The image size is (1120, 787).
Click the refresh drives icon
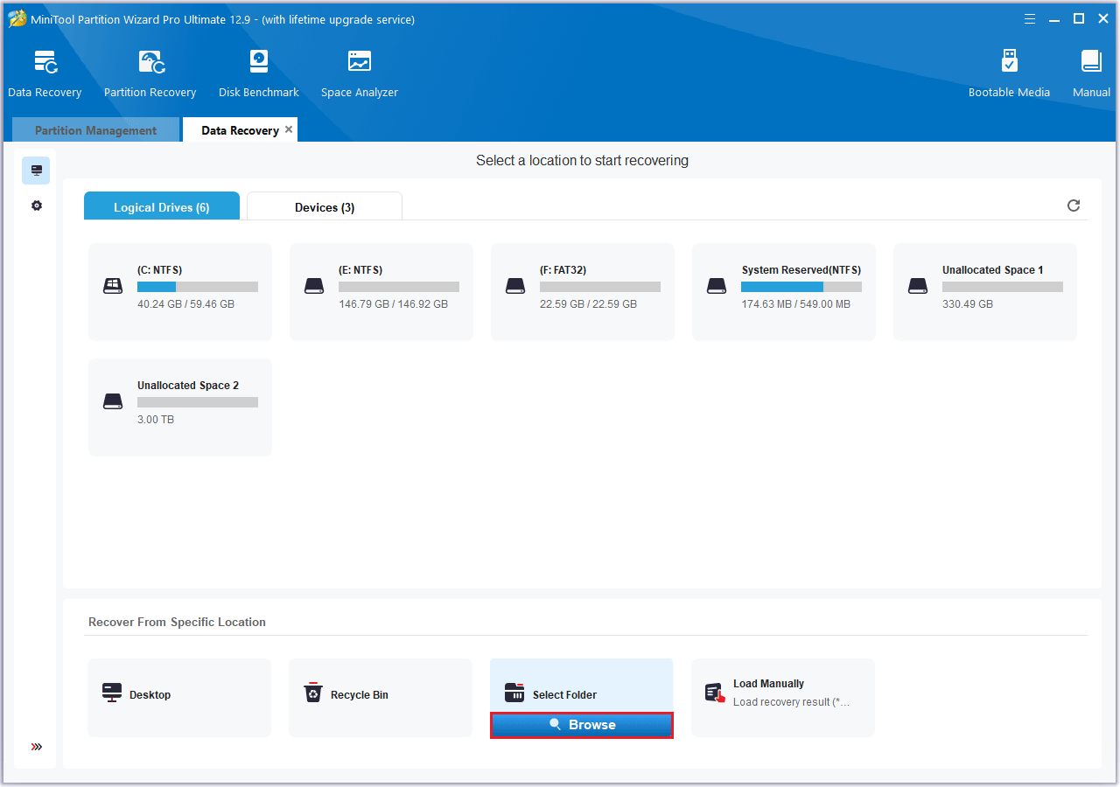(1074, 205)
